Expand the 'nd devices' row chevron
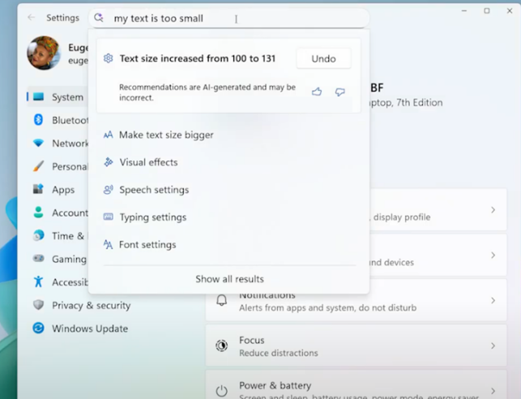 (493, 255)
